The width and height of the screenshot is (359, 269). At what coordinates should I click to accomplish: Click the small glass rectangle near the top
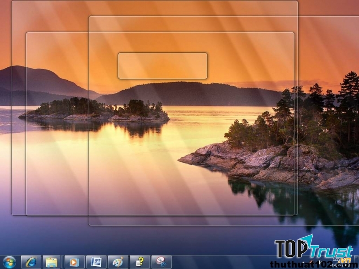point(162,65)
